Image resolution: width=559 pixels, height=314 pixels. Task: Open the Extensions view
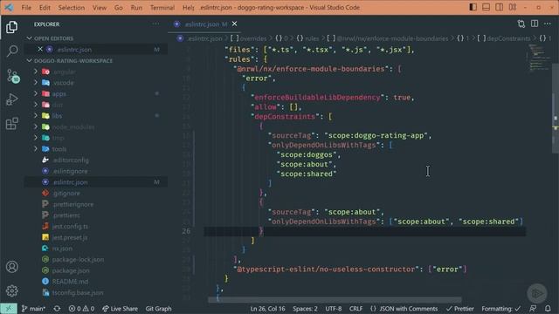(x=11, y=124)
